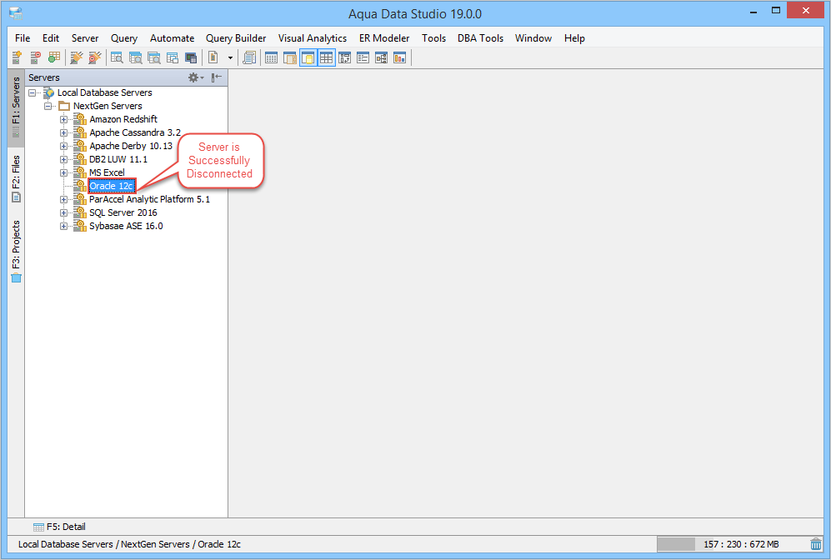Screen dimensions: 831x560
Task: Open the F5: Detail bottom tab
Action: coord(59,527)
